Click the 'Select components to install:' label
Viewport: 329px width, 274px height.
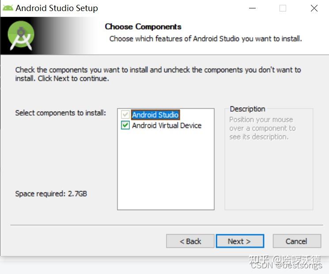tap(61, 113)
